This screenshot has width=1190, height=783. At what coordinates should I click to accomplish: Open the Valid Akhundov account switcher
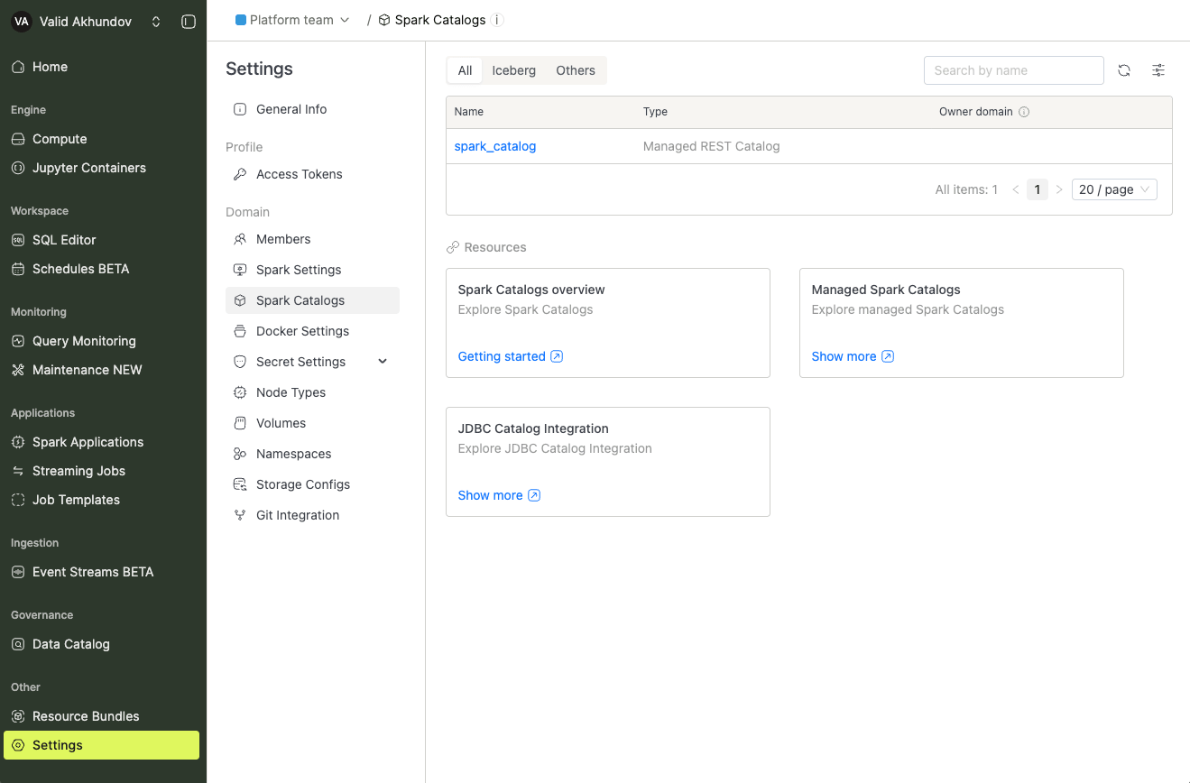tap(156, 22)
